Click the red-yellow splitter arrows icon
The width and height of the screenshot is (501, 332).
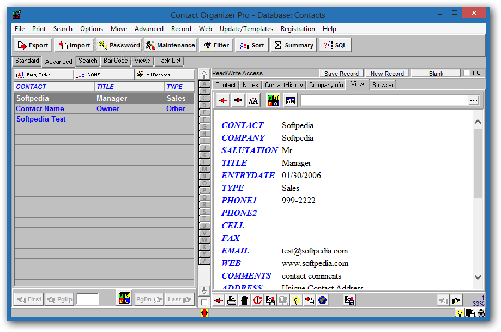coord(204,313)
